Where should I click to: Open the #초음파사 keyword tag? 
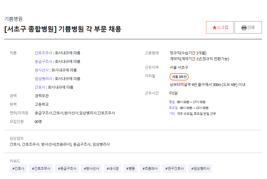(150, 169)
